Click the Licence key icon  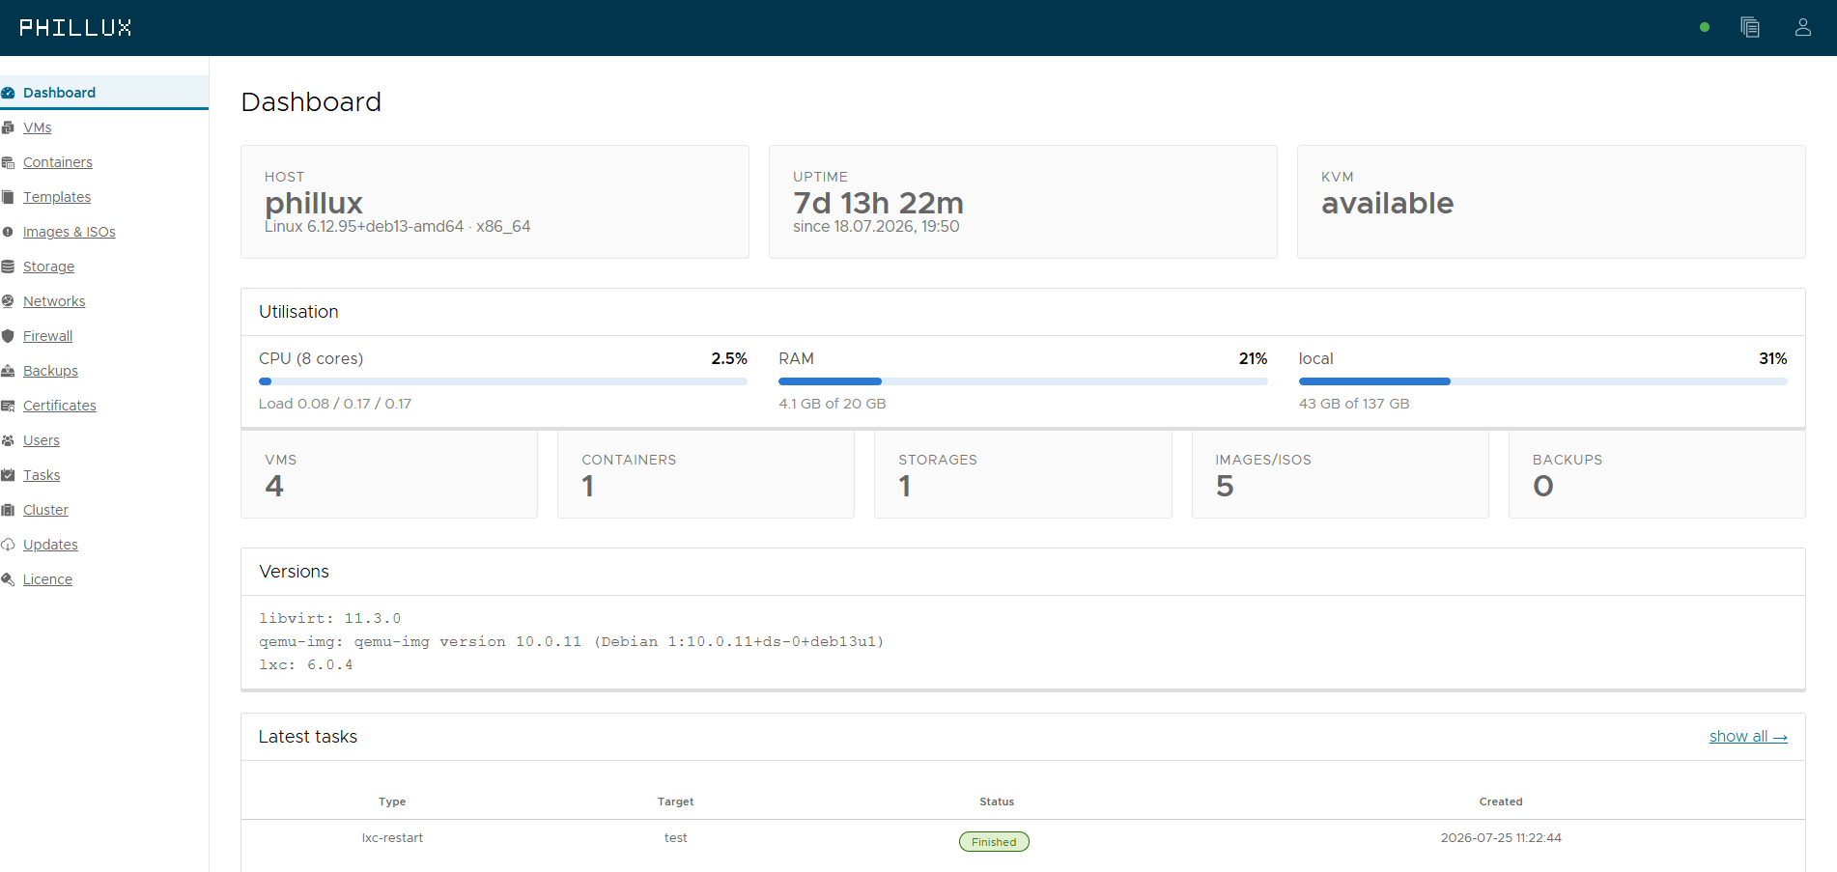click(x=8, y=579)
